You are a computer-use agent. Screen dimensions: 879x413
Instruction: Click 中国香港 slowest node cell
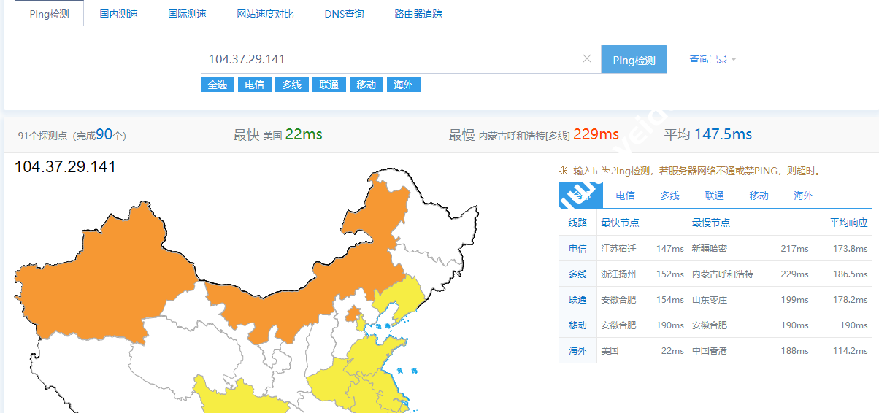(710, 351)
